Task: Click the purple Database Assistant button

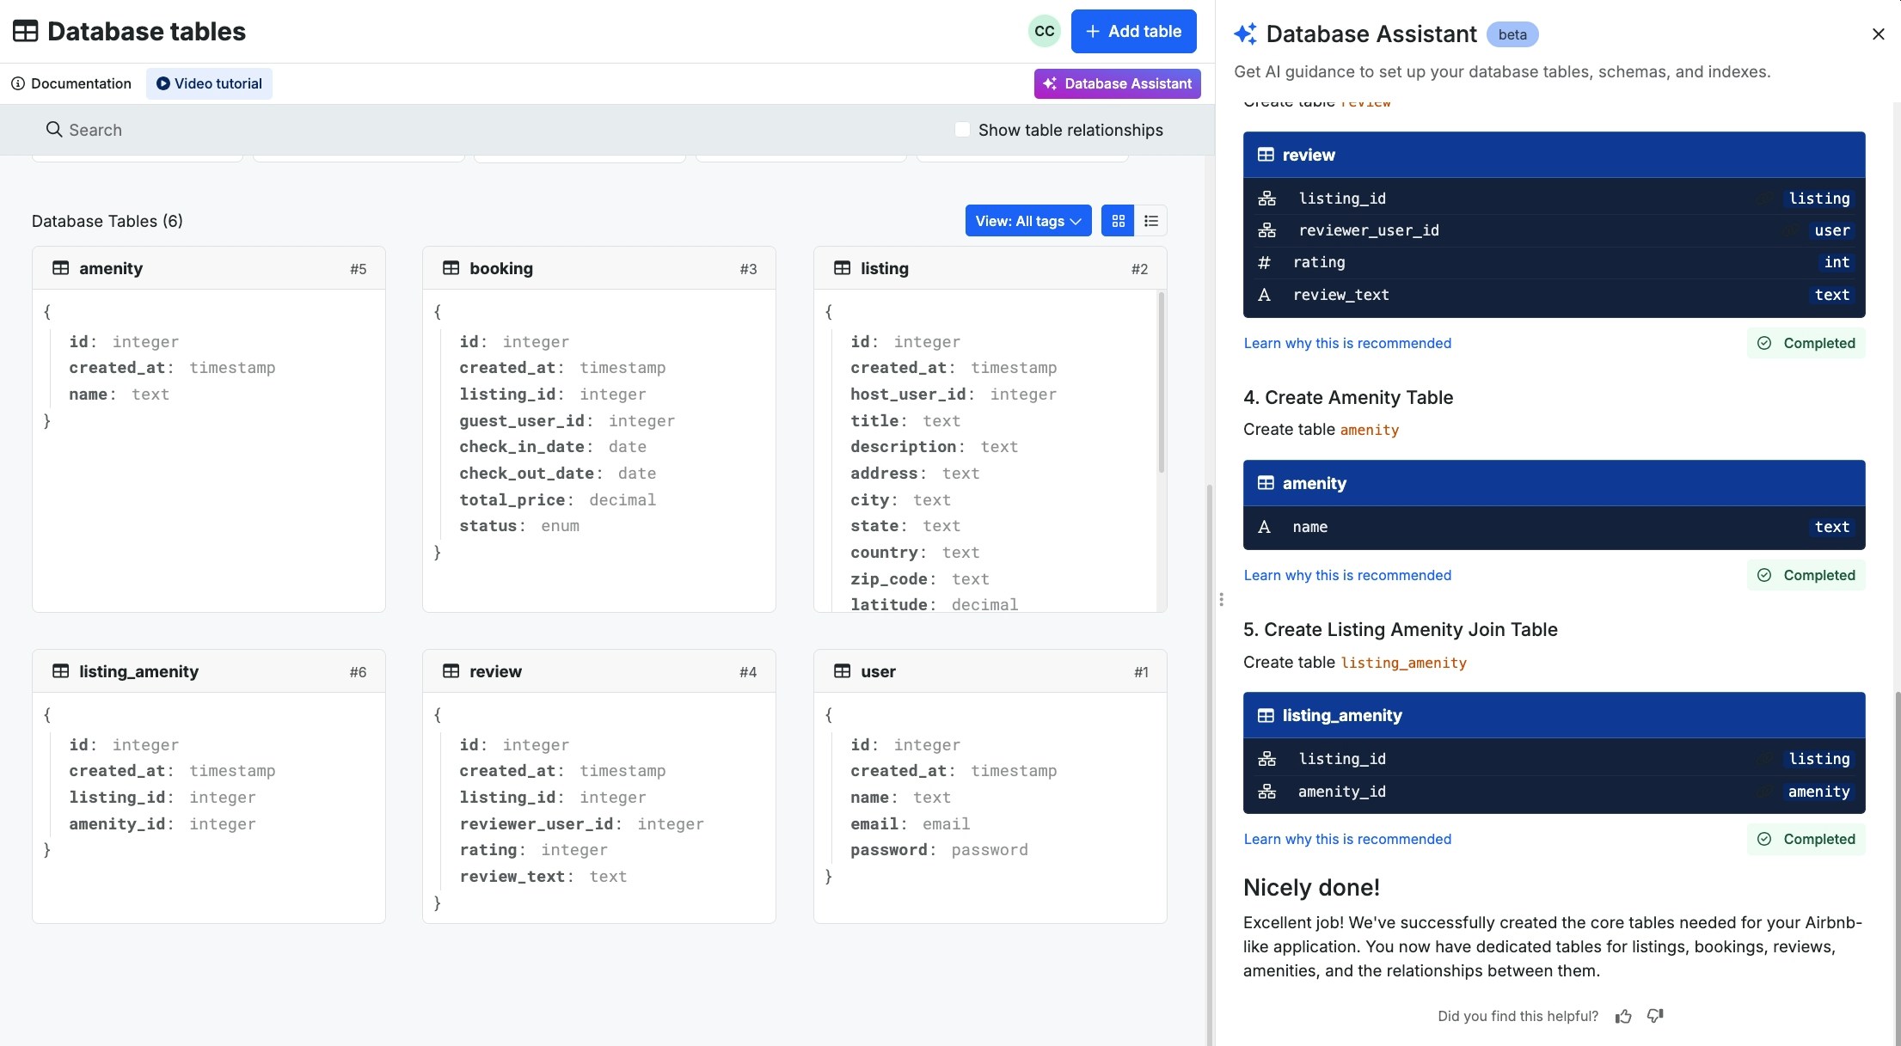Action: (1117, 83)
